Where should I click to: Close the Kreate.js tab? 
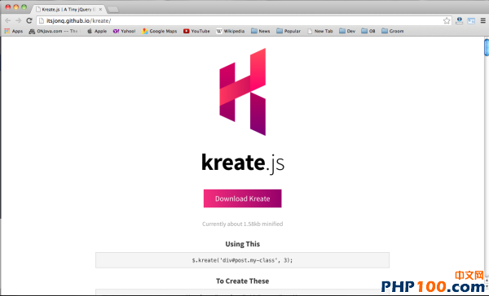[100, 10]
